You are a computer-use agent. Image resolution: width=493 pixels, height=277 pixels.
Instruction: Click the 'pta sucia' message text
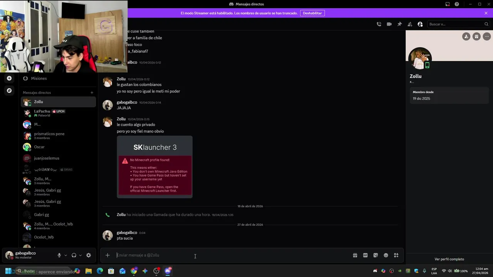pos(125,238)
